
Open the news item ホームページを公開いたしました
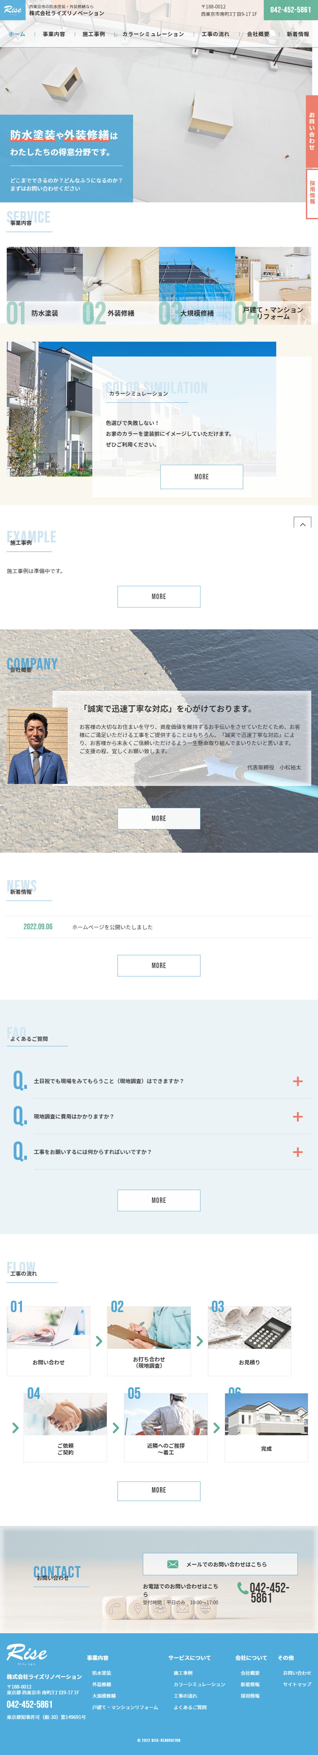(113, 927)
